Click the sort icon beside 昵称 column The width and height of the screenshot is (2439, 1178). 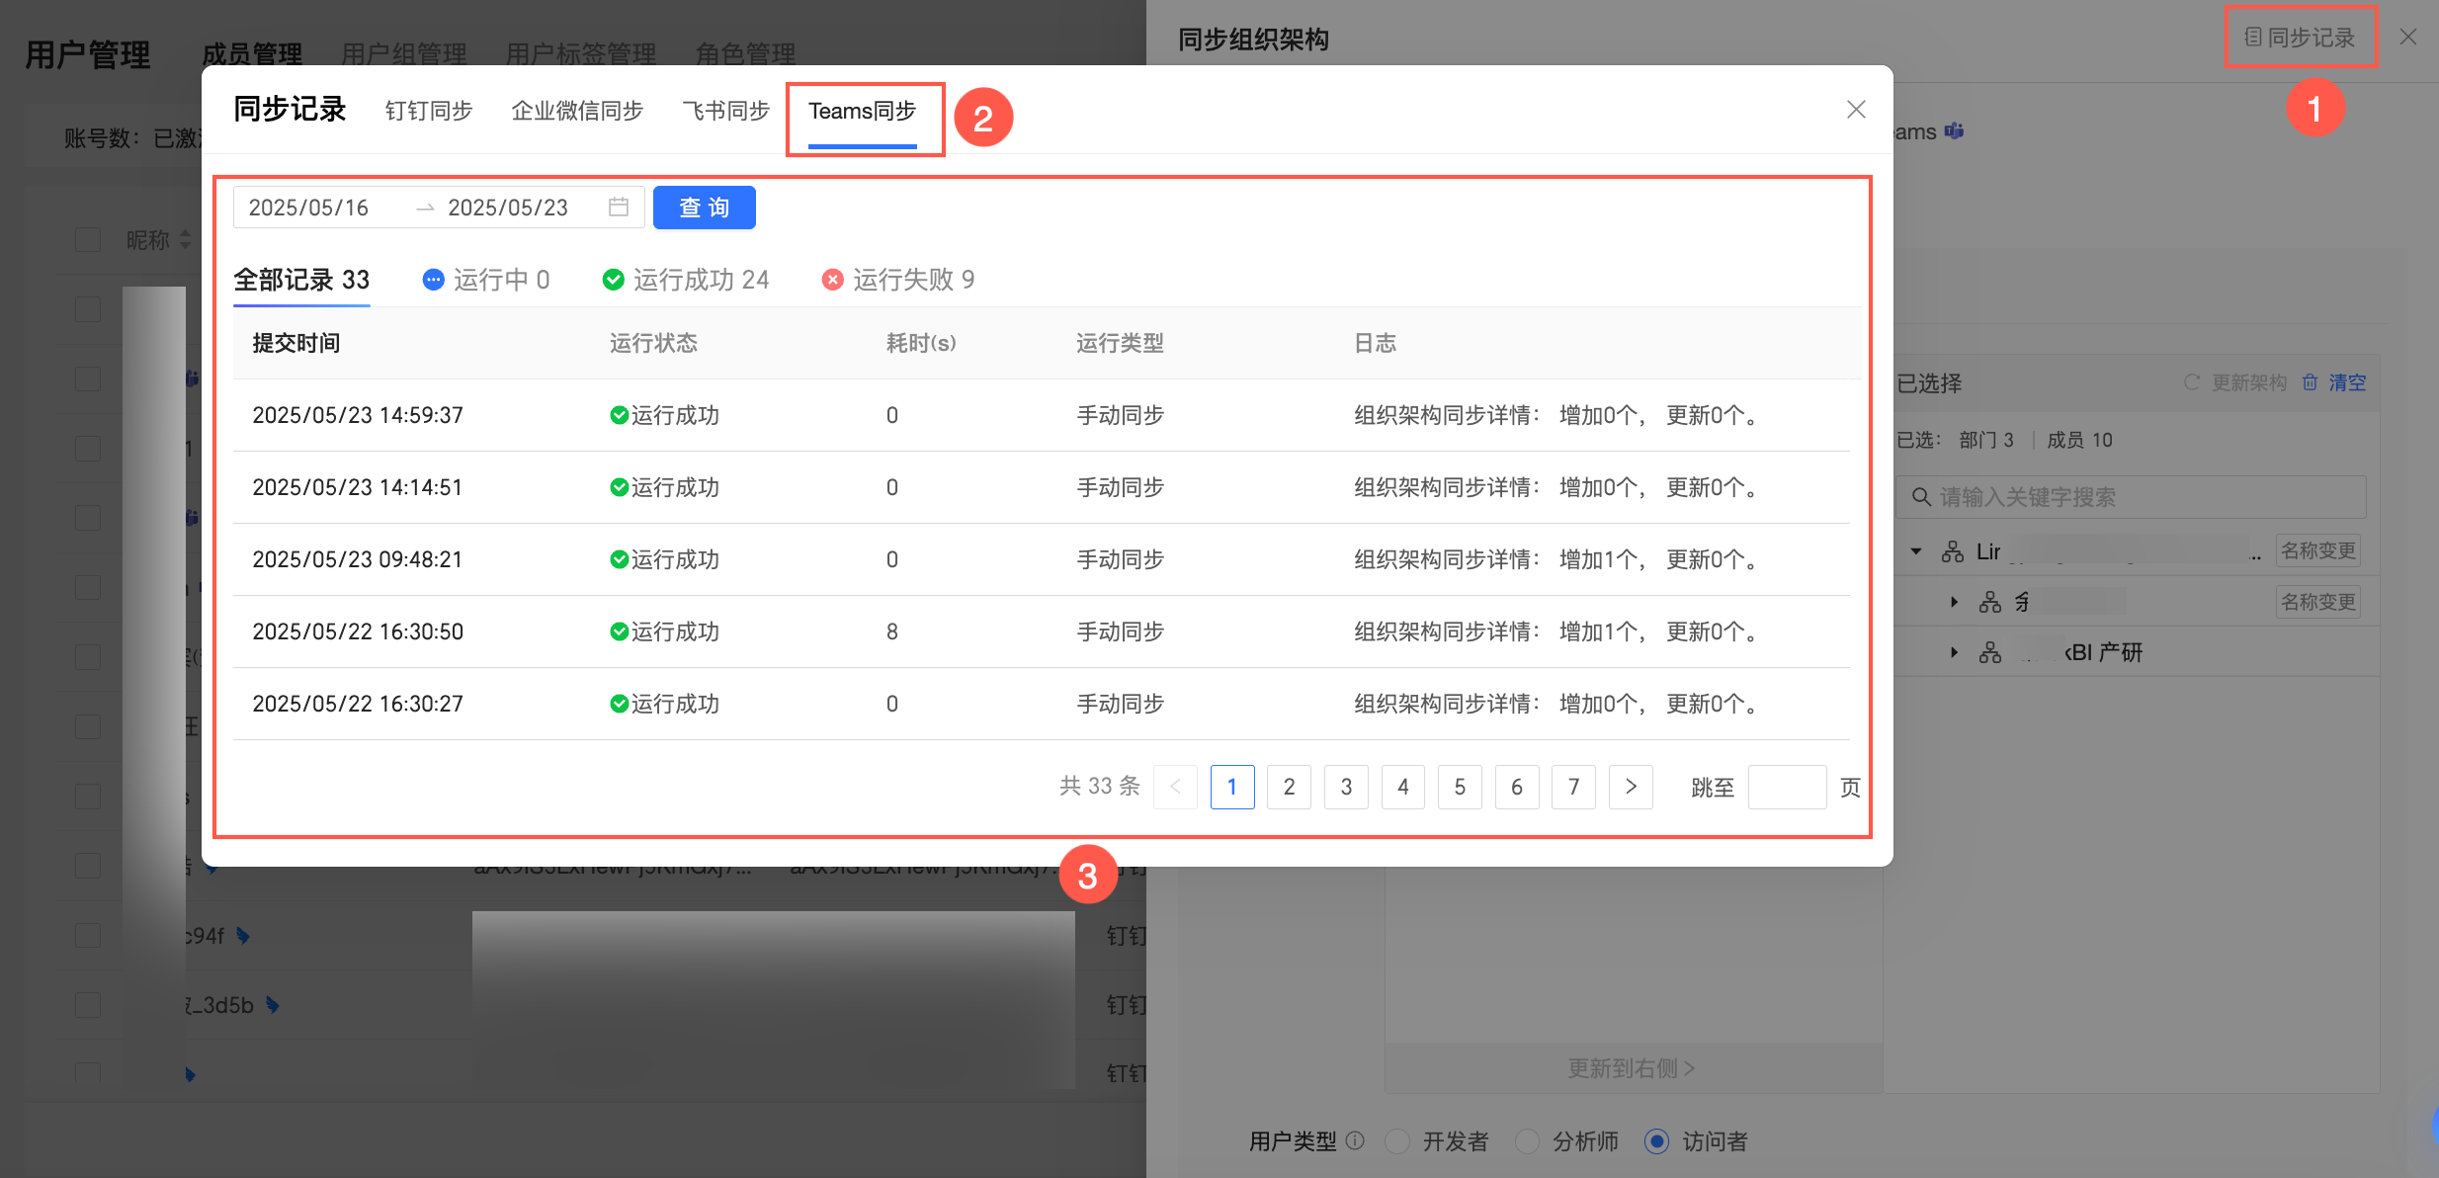[185, 240]
